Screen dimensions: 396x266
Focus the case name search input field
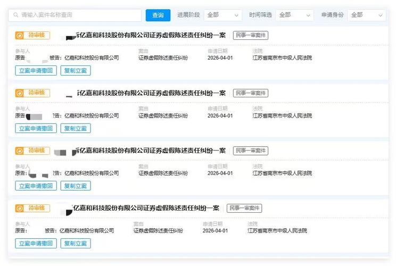tap(75, 15)
